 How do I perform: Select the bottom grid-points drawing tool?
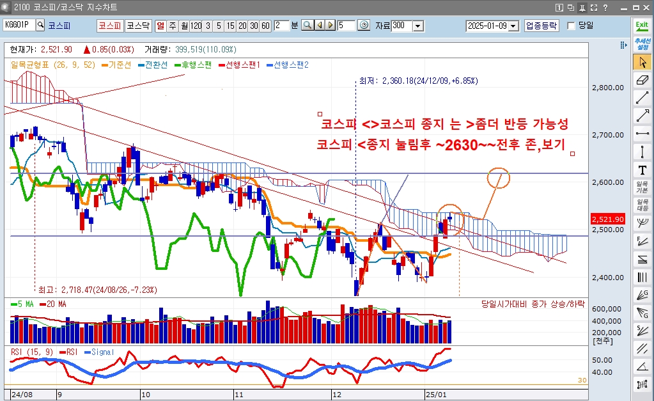(x=642, y=385)
